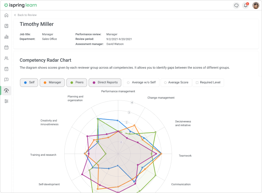Open the users icon in sidebar

point(6,58)
